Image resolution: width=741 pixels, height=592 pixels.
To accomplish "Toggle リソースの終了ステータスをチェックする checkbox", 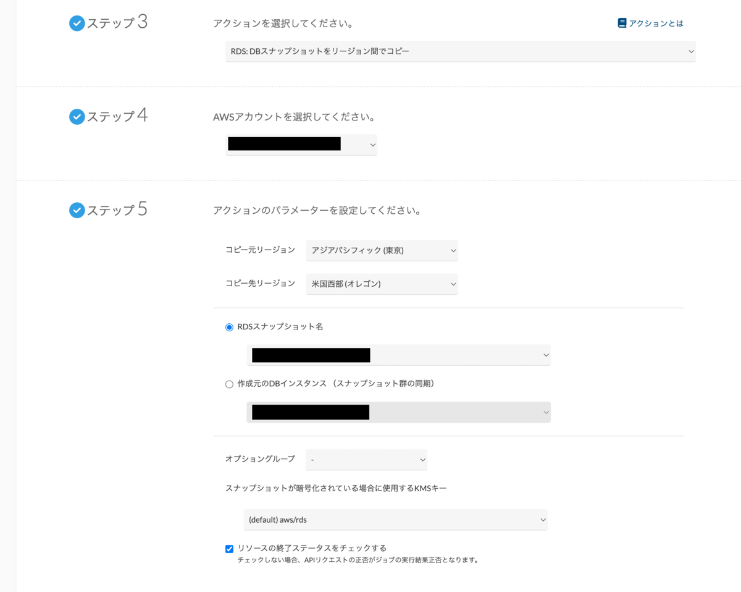I will 230,549.
